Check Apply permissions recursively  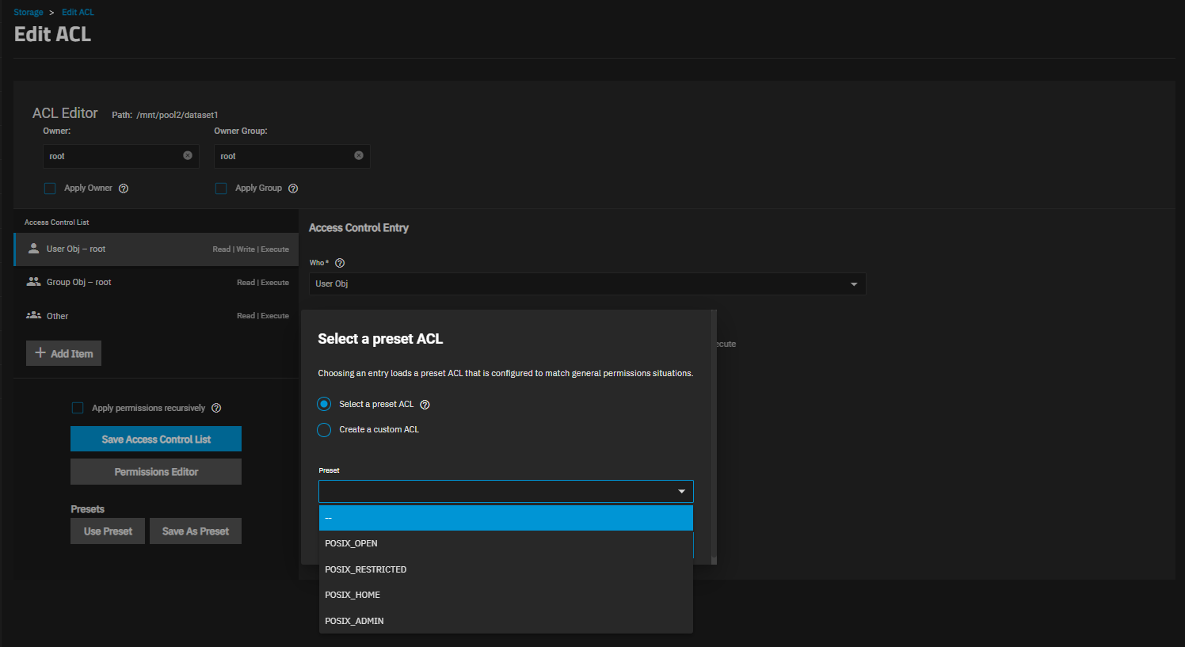78,408
